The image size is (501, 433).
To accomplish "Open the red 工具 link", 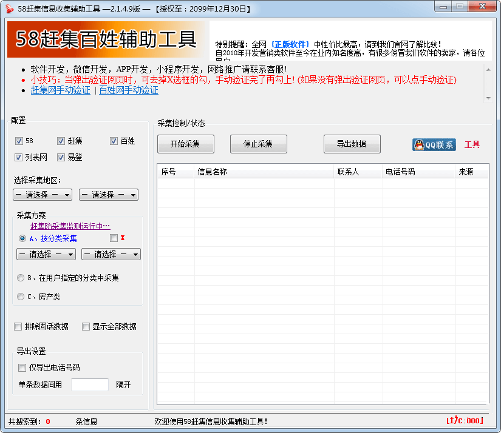I will click(x=472, y=144).
